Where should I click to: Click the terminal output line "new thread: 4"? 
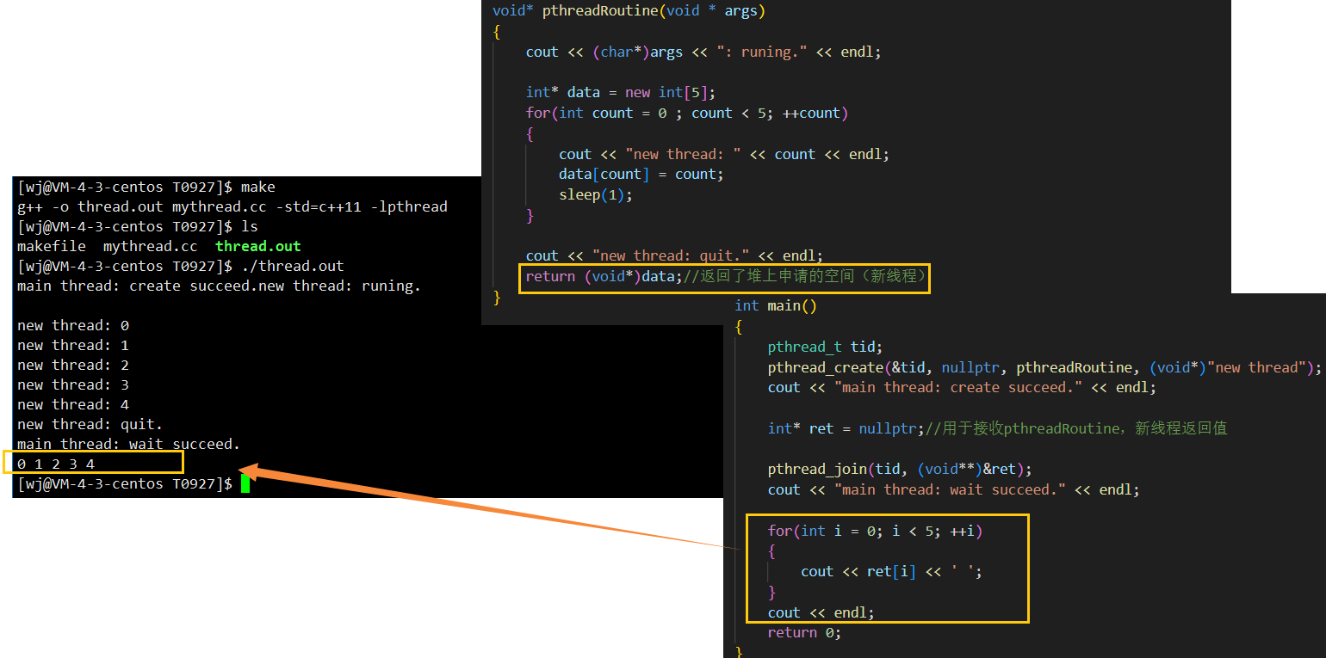click(x=73, y=405)
